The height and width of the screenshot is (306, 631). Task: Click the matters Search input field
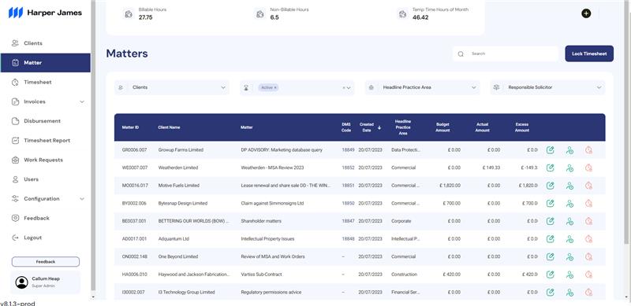click(x=506, y=53)
